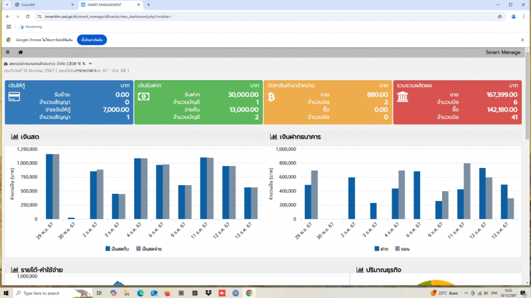Open a new tab with the plus button

(148, 5)
